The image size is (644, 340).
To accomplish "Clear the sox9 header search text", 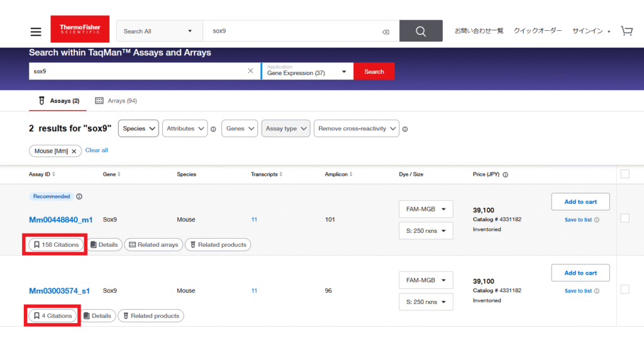I will [386, 32].
